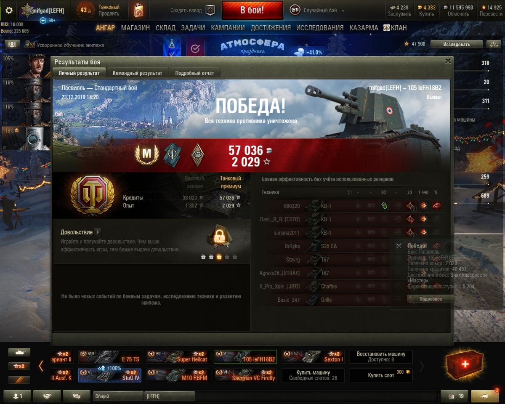Click the Довольствие progress indicator boxes

point(218,257)
